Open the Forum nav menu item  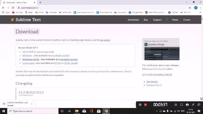pos(187,20)
